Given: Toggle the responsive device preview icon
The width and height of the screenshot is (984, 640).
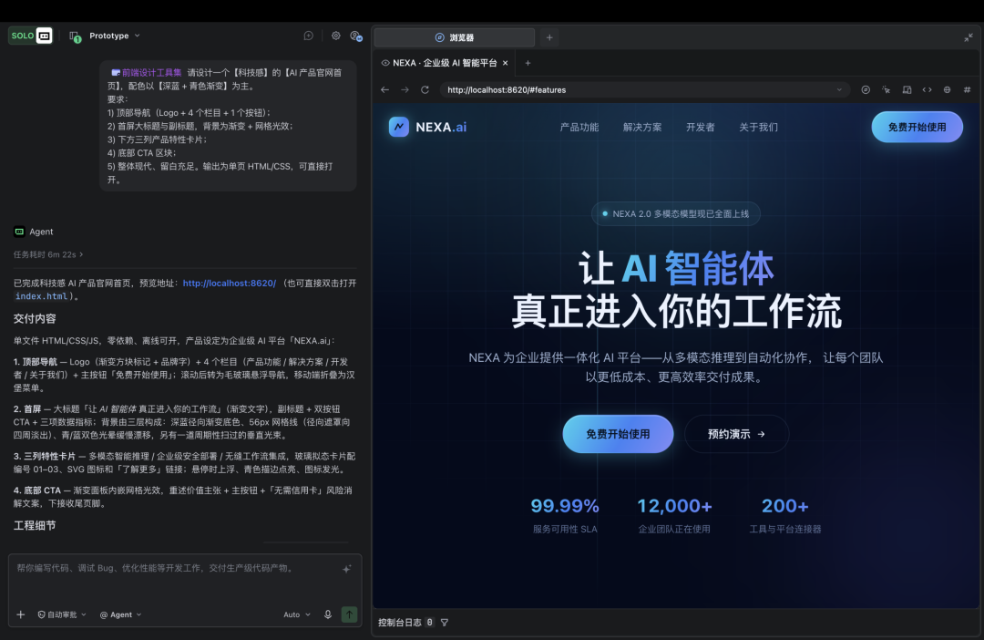Looking at the screenshot, I should [x=907, y=90].
